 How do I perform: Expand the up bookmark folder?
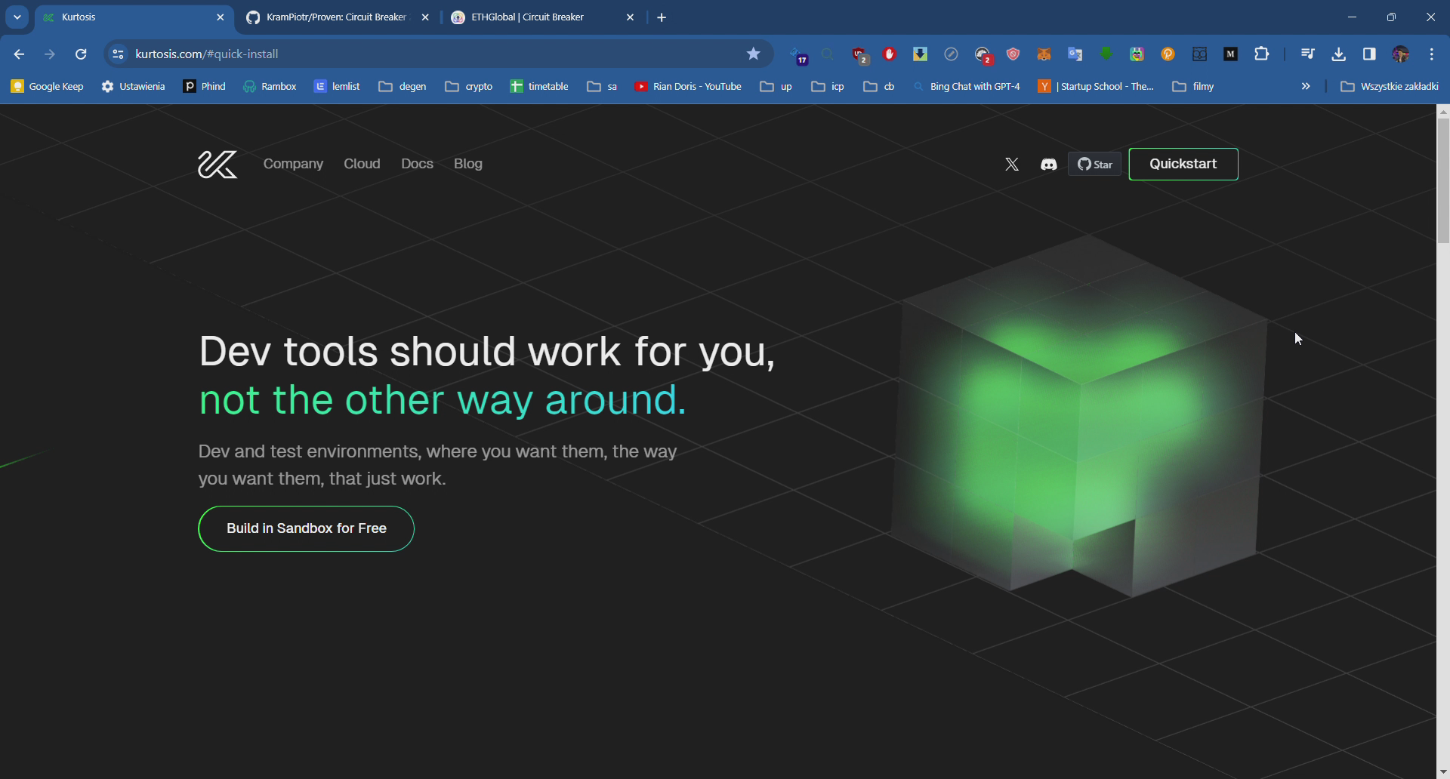point(776,87)
